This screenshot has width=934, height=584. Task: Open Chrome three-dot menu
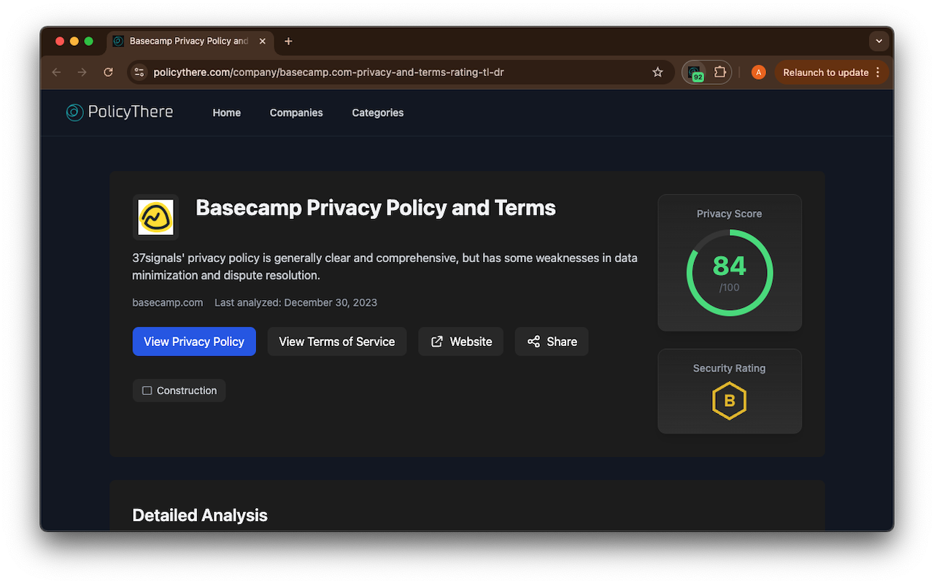point(878,72)
